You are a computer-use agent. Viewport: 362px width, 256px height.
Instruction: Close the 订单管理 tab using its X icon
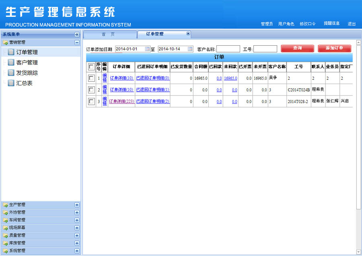coord(188,34)
